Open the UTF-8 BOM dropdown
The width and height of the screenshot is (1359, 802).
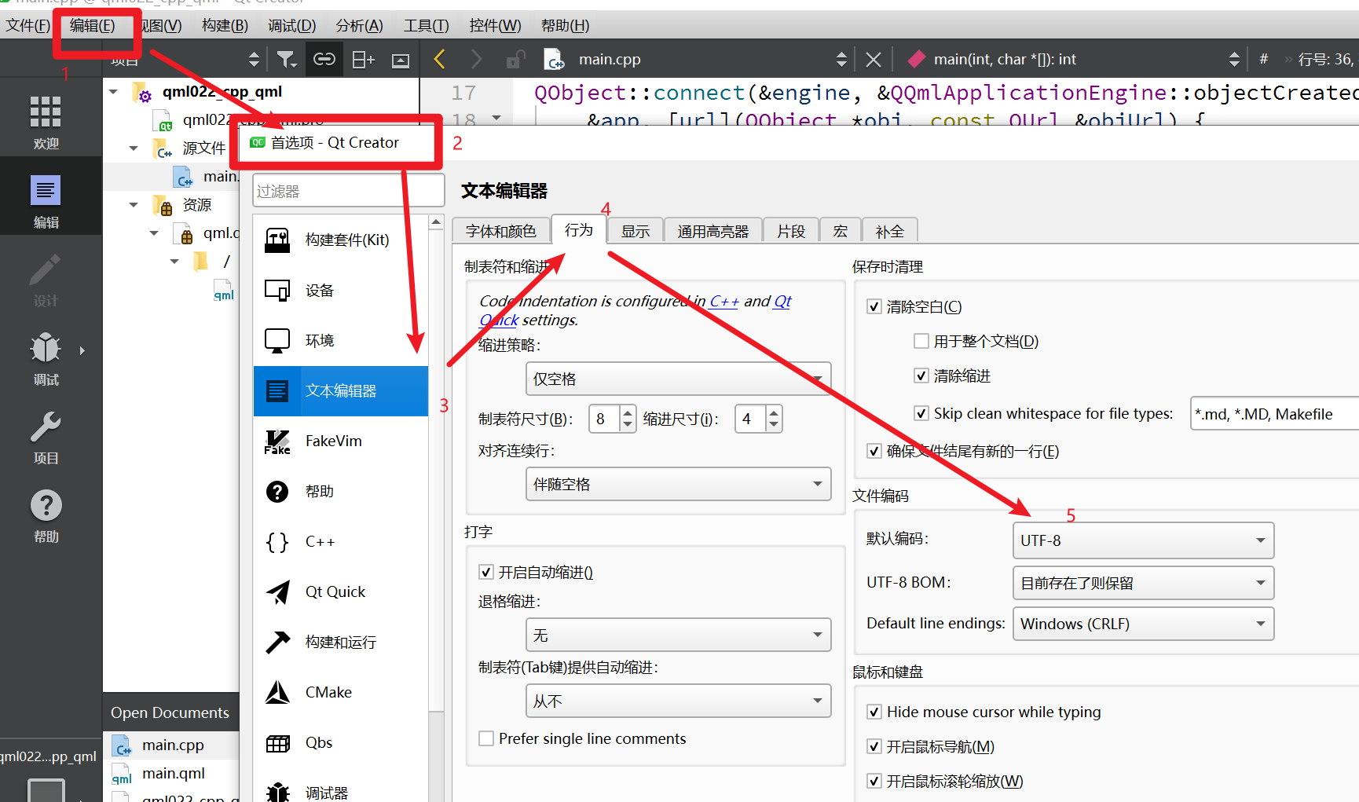1143,583
